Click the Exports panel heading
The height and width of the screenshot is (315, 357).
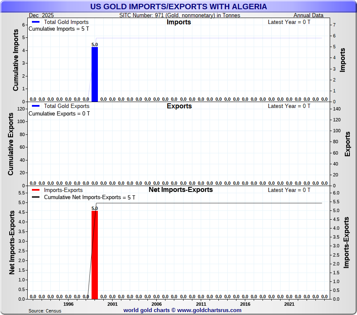(179, 106)
